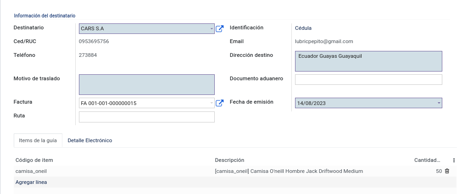Open external link for Destinatario CARS S.A
Image resolution: width=468 pixels, height=194 pixels.
point(219,28)
